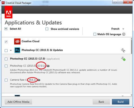The height and width of the screenshot is (108, 134).
Task: Click scrollbar down arrow in list
Action: tap(131, 95)
